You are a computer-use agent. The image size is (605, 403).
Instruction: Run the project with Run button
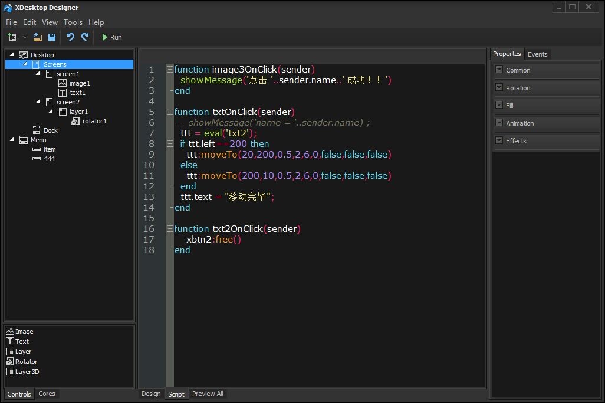[112, 37]
